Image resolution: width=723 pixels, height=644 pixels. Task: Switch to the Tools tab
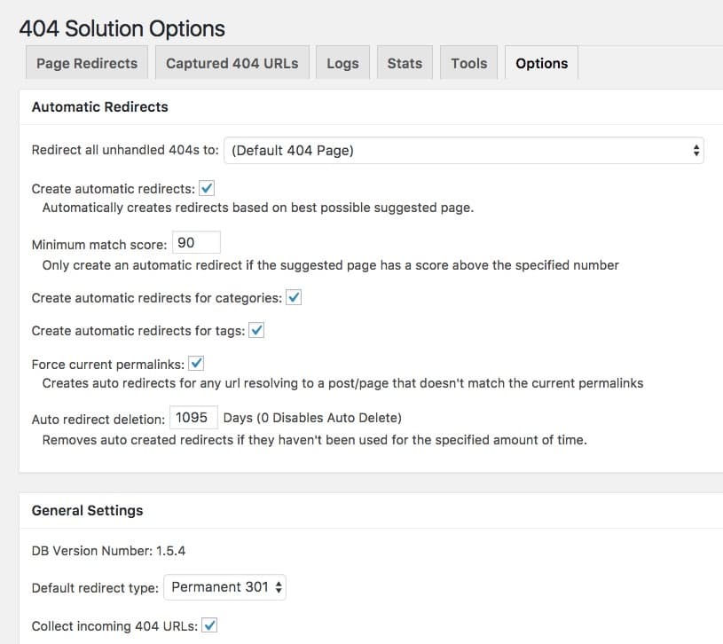click(x=468, y=62)
